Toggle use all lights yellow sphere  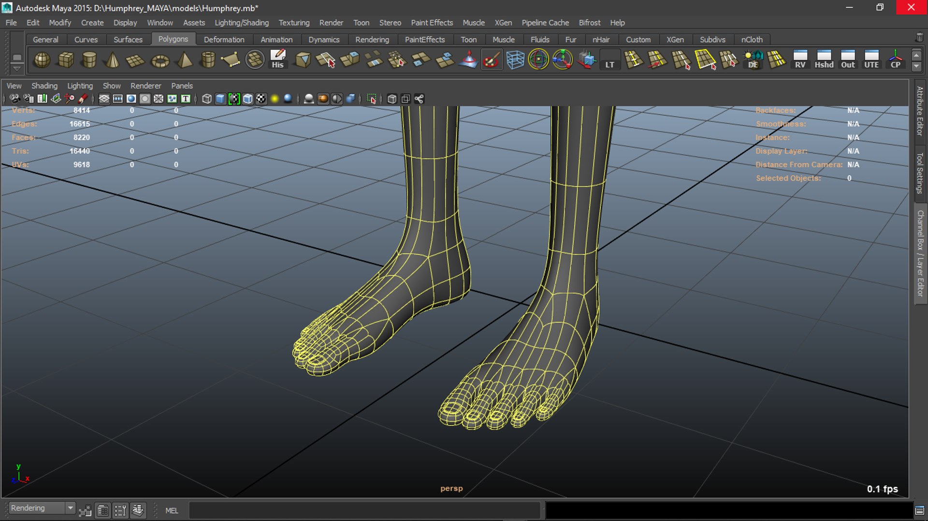[275, 99]
